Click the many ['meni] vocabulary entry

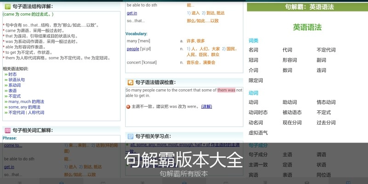(138, 41)
